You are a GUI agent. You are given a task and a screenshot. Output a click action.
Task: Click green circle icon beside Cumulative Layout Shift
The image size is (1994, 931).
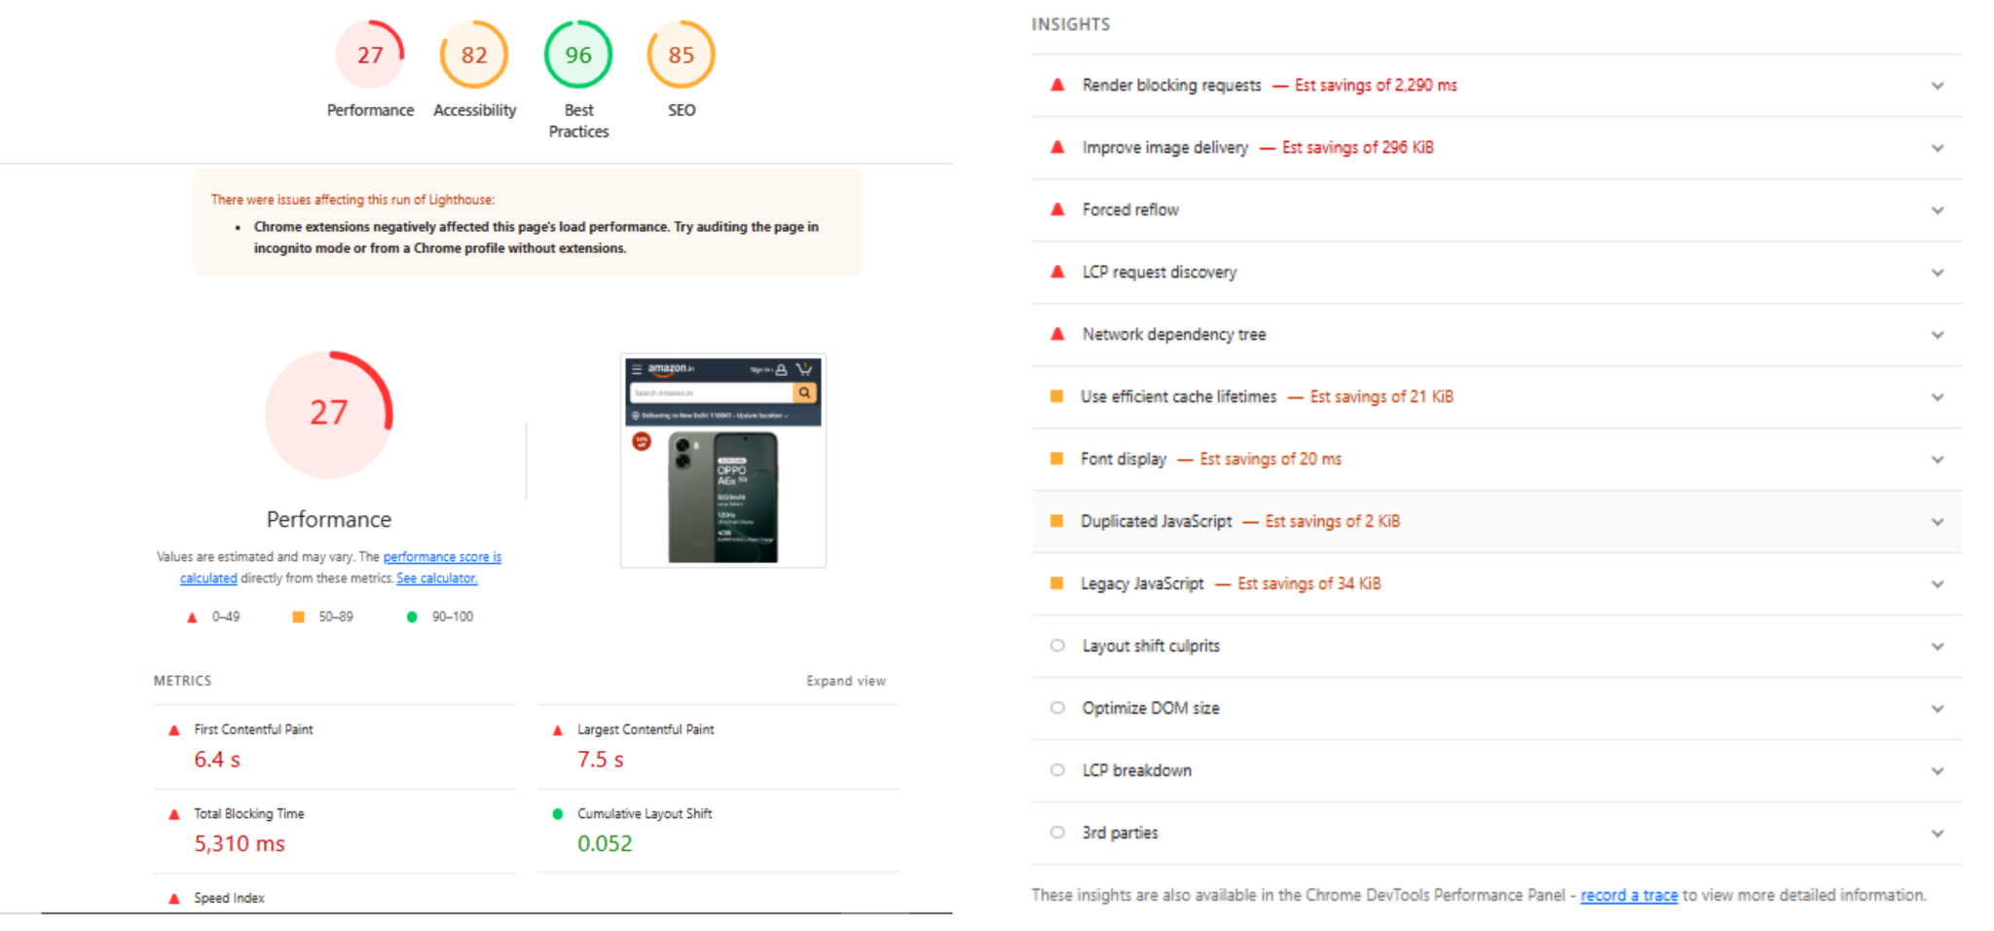click(x=558, y=814)
